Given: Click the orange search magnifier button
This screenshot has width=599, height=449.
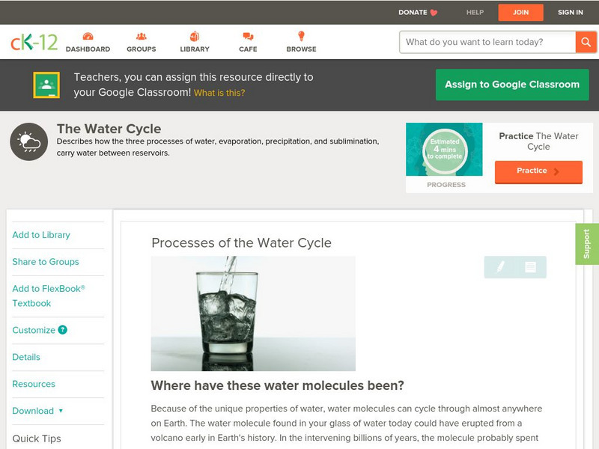Looking at the screenshot, I should point(586,42).
